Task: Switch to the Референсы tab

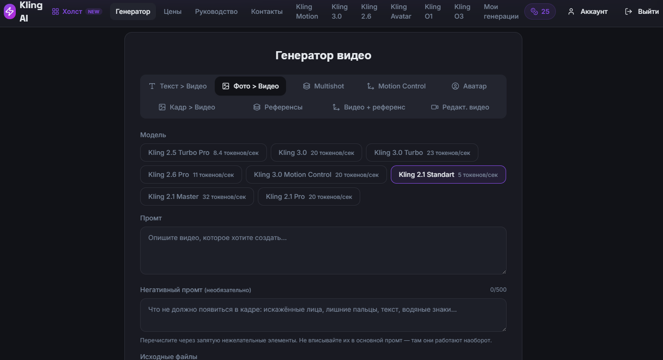Action: pos(278,107)
